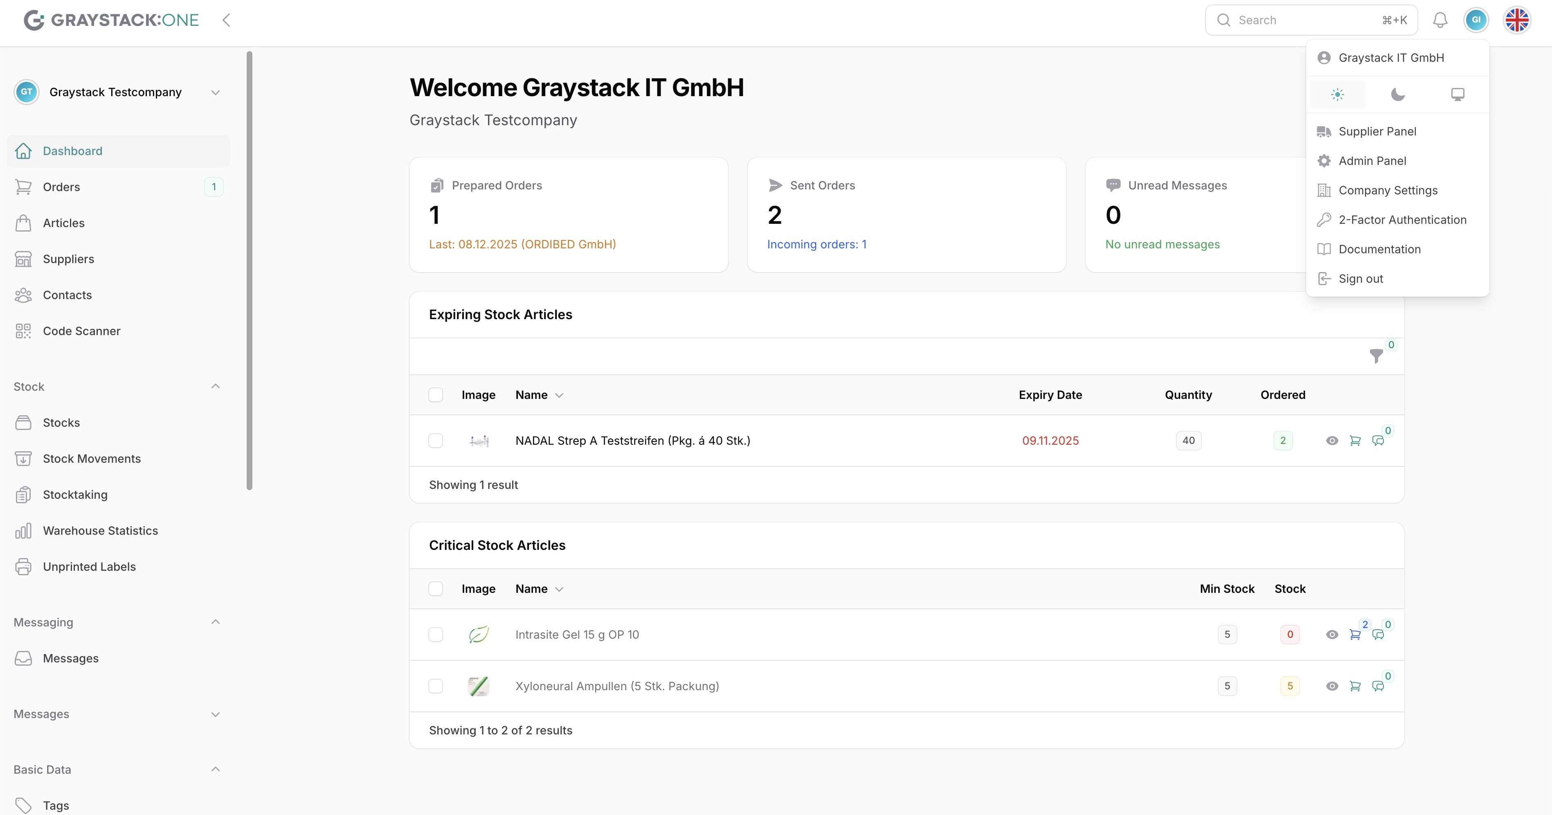Screen dimensions: 1552x815
Task: Expand the Messages sidebar group
Action: (215, 714)
